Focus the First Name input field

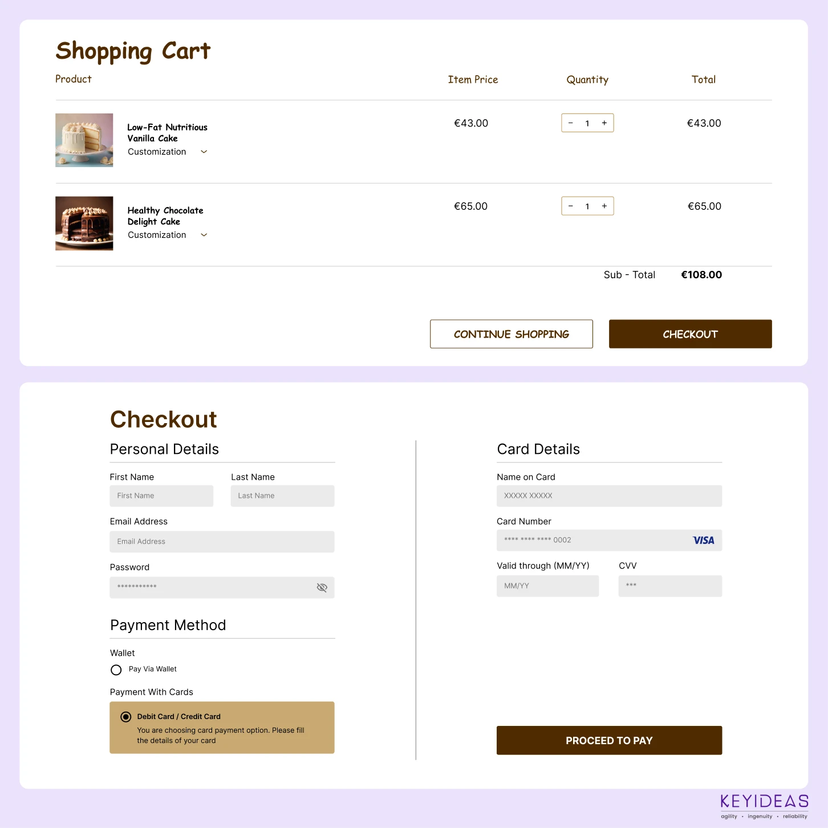(161, 496)
